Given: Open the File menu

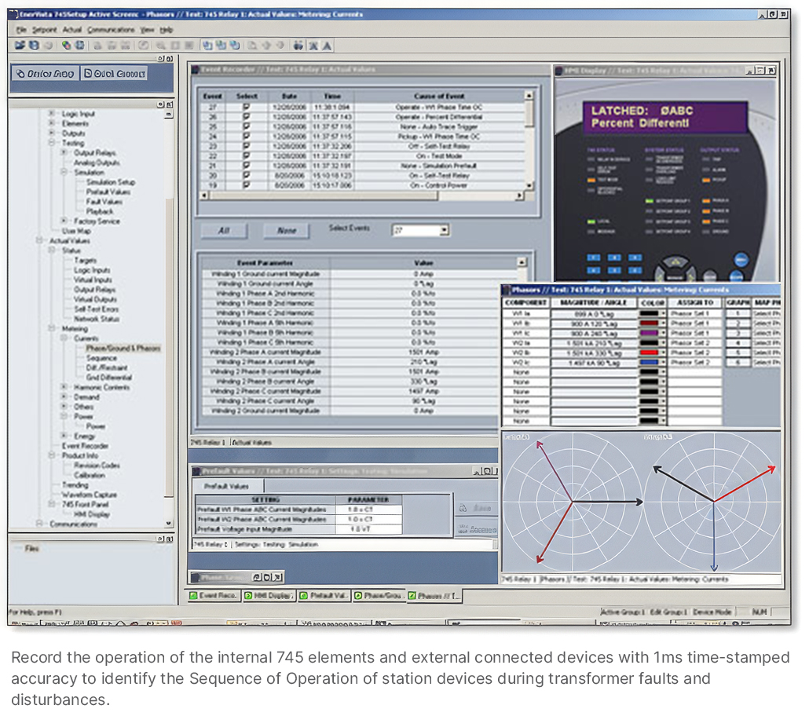Looking at the screenshot, I should pos(21,30).
